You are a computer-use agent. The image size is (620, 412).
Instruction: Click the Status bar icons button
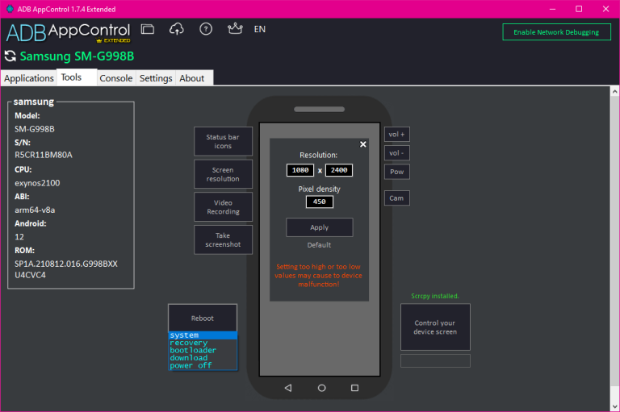point(223,141)
